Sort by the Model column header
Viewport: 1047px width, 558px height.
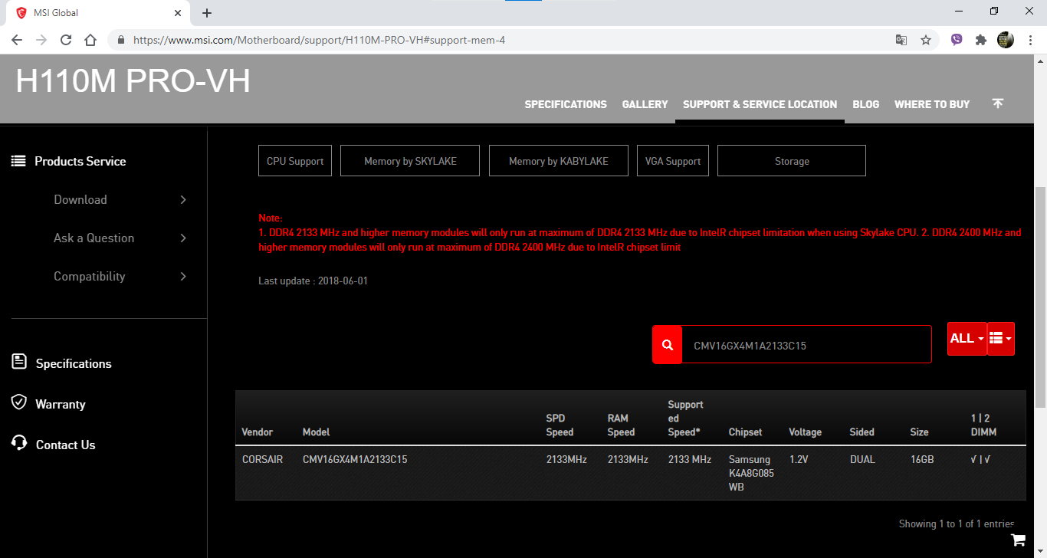click(317, 432)
